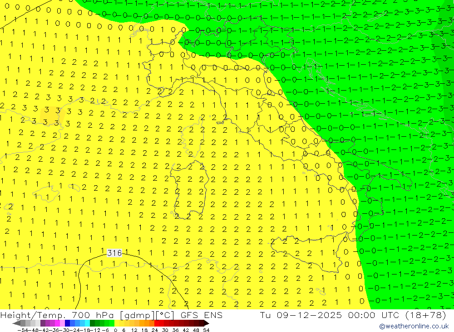
Task: Select the cyan legend swatch
Action: coord(87,323)
